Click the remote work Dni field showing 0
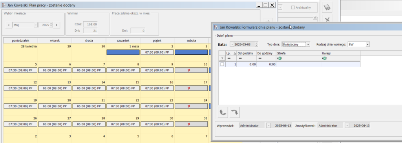The image size is (402, 143). [x=138, y=31]
